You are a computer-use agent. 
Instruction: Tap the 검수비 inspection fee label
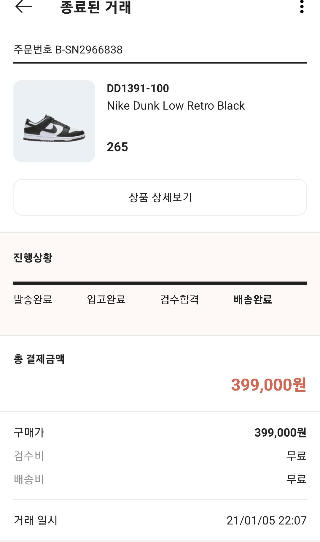tap(29, 456)
